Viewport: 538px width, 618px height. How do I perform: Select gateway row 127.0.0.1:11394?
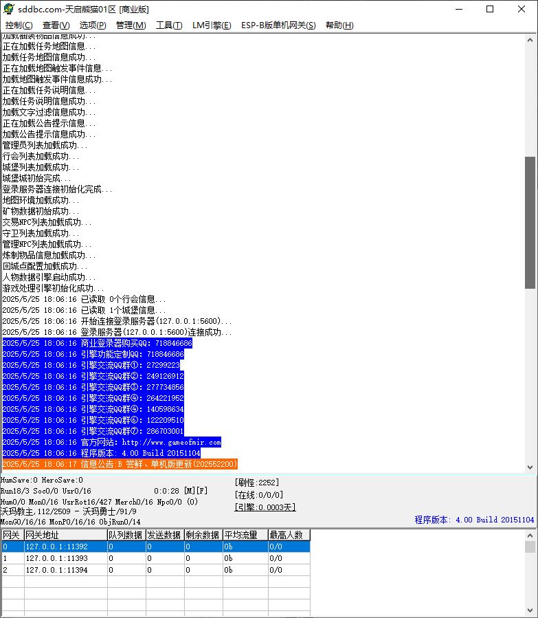click(x=155, y=570)
